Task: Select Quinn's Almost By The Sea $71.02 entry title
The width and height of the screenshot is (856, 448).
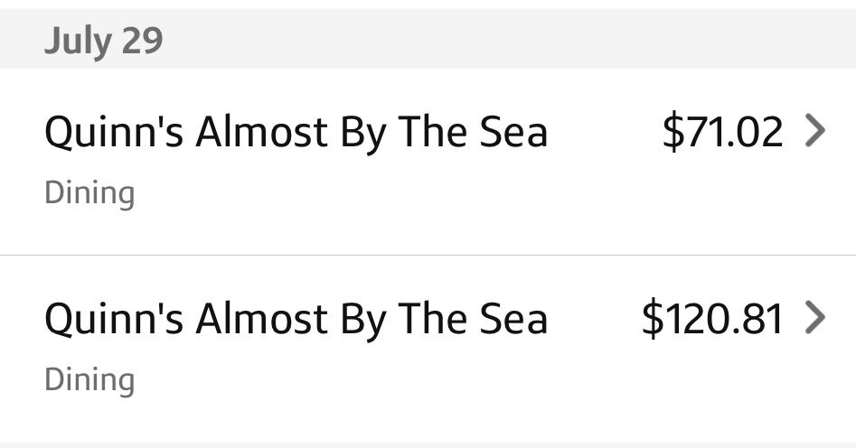Action: click(x=296, y=133)
